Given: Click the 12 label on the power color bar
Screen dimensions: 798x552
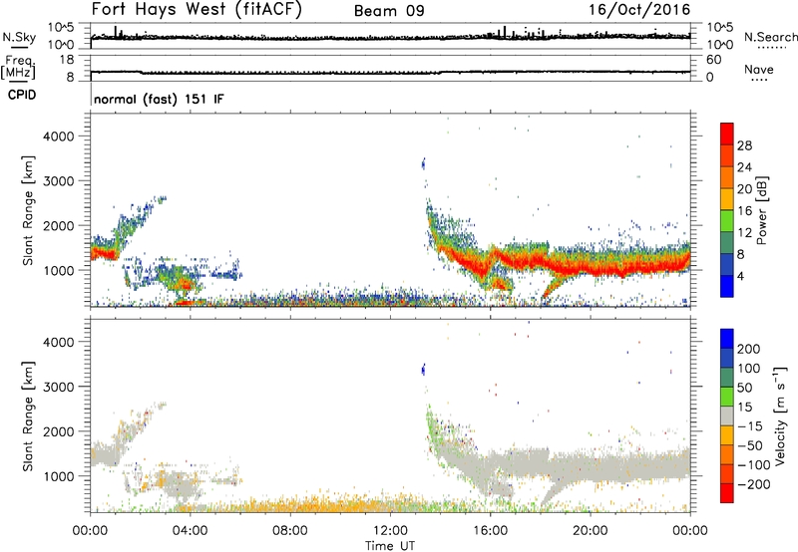Looking at the screenshot, I should 744,233.
